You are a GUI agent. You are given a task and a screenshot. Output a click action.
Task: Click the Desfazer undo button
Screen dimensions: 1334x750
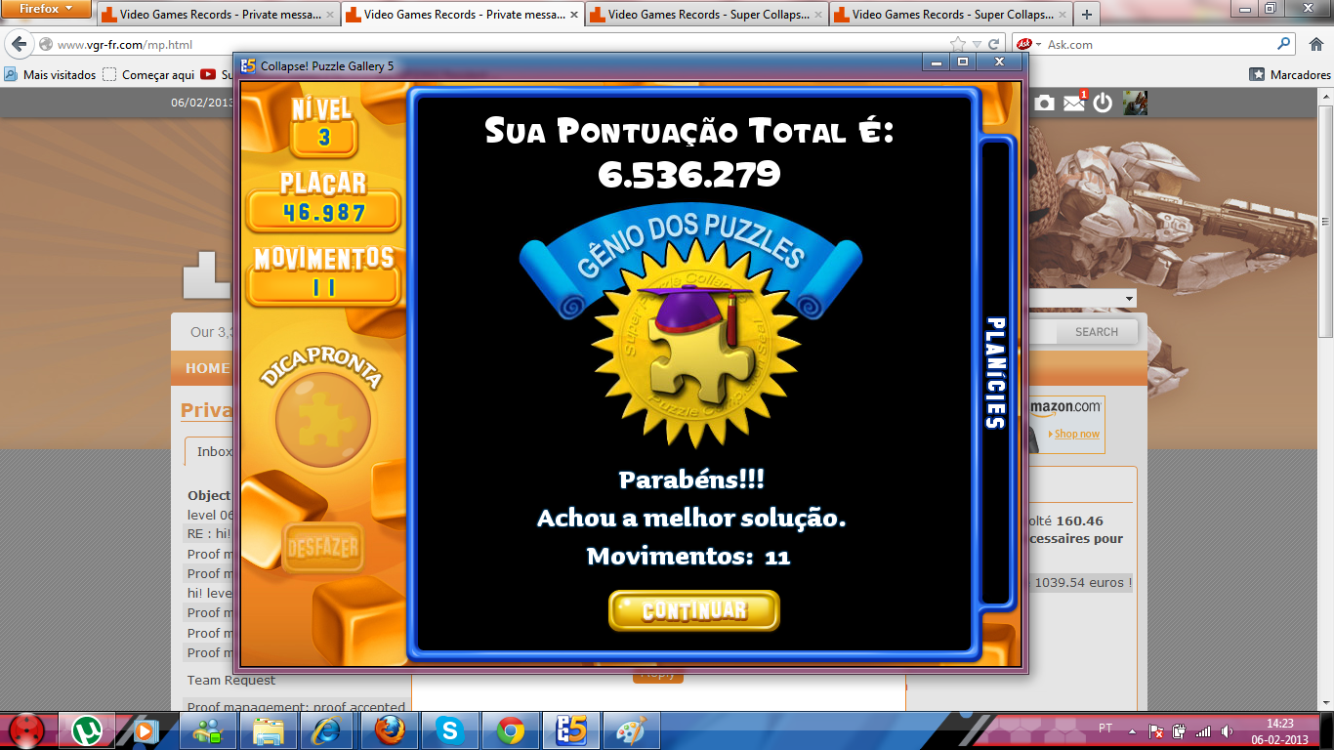click(322, 549)
